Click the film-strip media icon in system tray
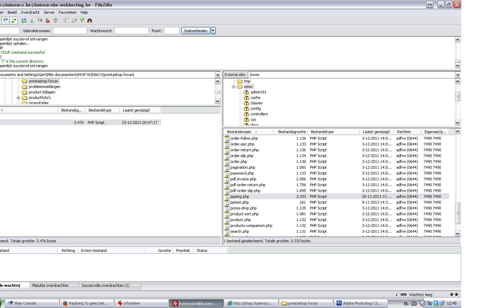493x308 pixels. [x=430, y=303]
